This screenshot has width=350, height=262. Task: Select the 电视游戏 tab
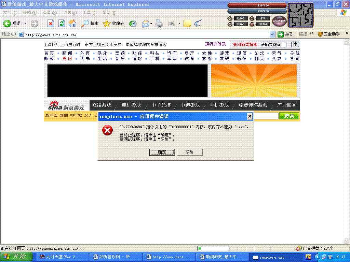pos(190,105)
